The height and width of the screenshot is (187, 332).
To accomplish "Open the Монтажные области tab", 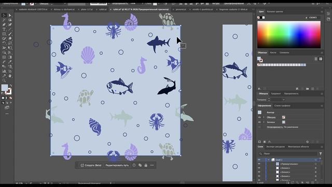I will 298,146.
